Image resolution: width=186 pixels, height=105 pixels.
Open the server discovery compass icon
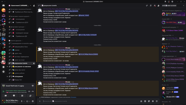[x=3, y=72]
